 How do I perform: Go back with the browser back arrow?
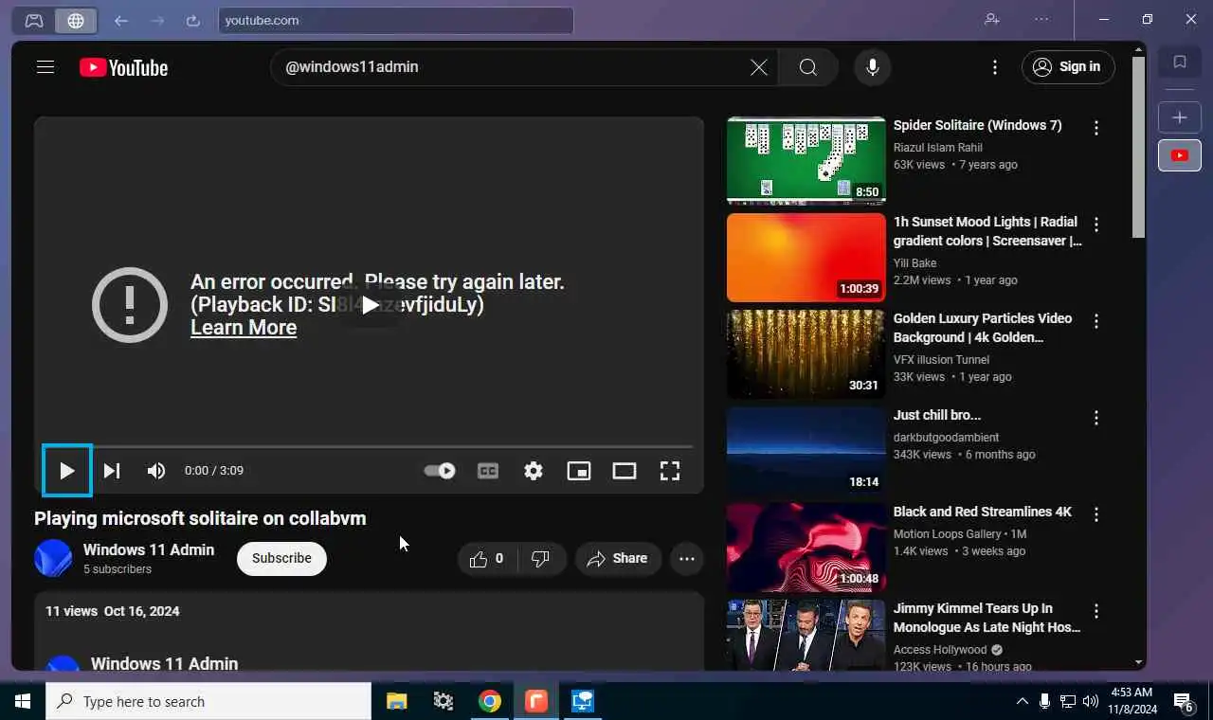point(121,20)
